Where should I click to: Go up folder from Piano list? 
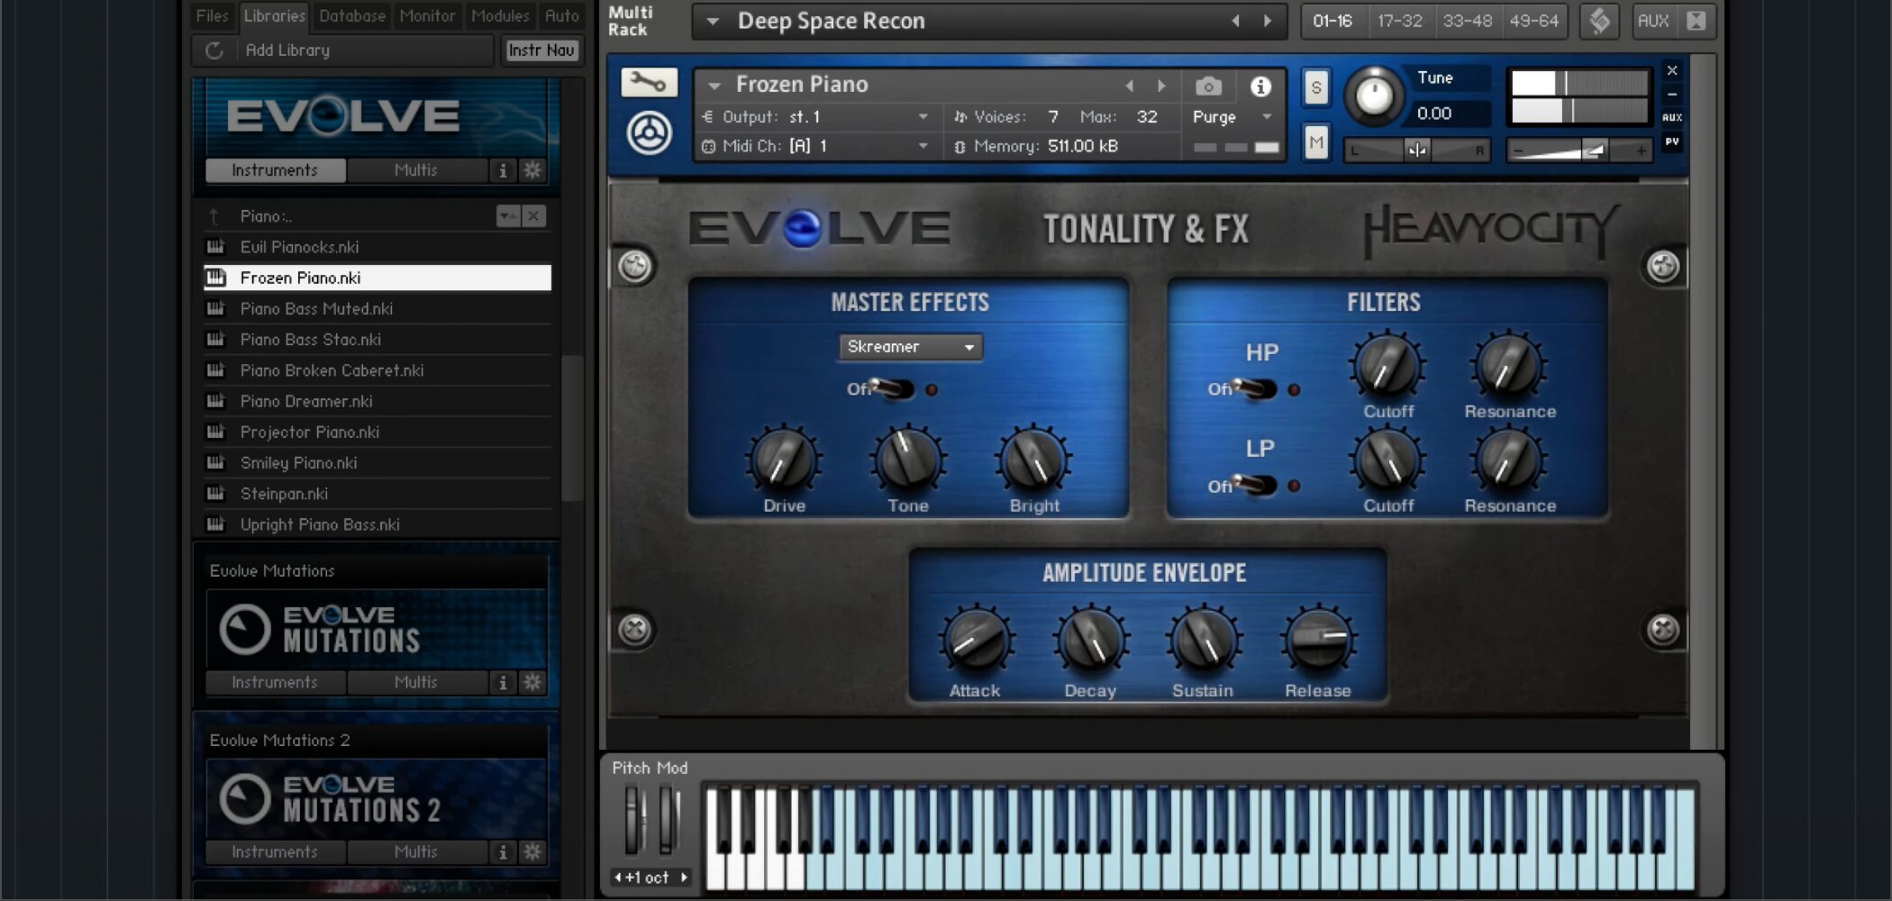pos(214,216)
